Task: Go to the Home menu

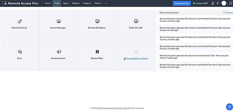Action: coord(48,3)
